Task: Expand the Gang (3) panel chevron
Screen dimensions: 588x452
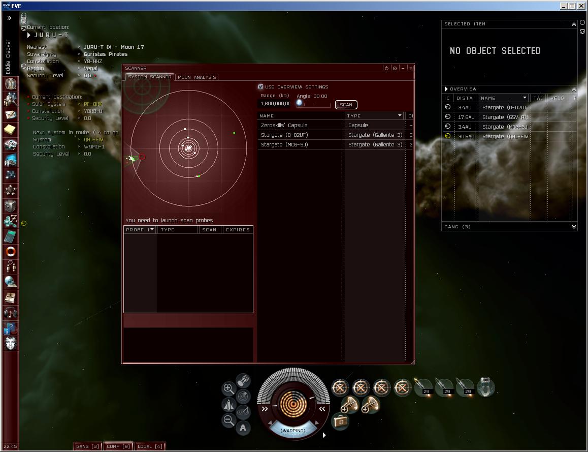Action: (x=574, y=227)
